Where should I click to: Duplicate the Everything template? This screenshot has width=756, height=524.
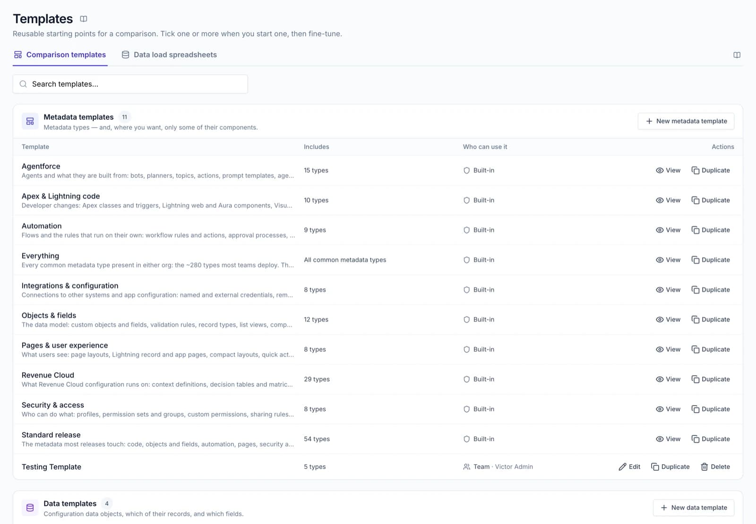[x=710, y=260]
